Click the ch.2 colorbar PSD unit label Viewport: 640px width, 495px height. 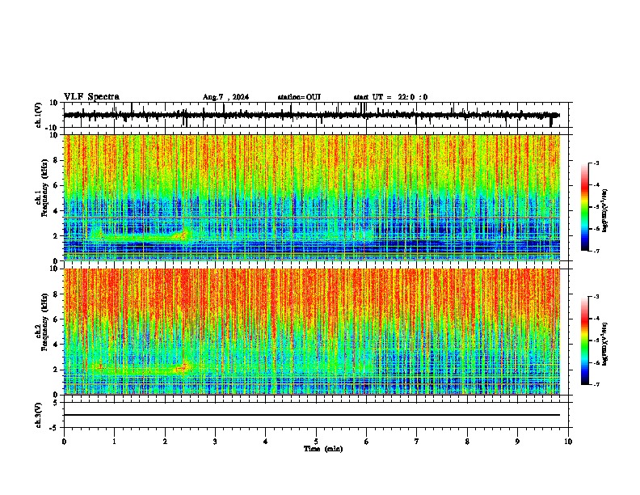click(x=604, y=344)
